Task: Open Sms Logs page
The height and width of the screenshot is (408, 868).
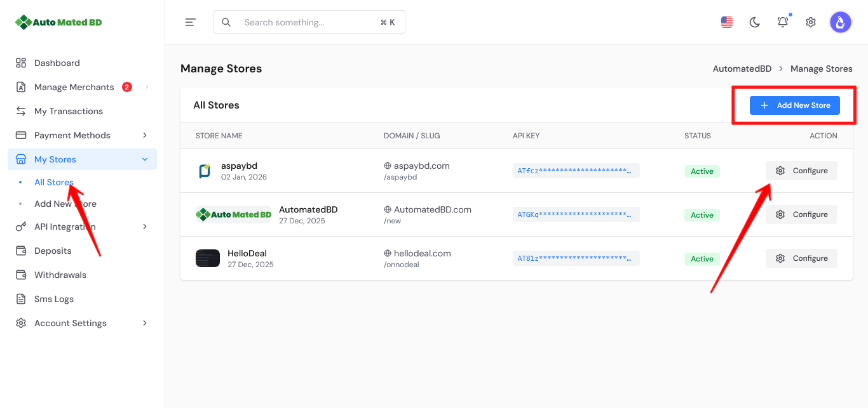Action: coord(53,299)
